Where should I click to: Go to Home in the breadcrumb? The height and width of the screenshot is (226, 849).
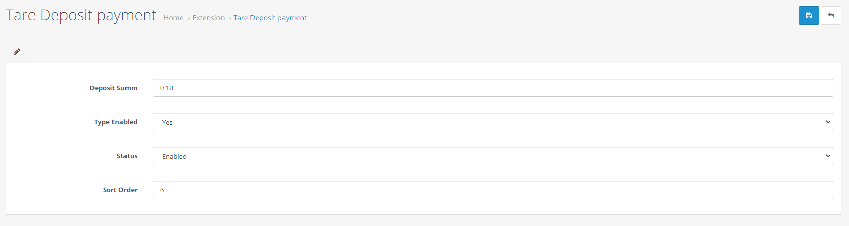pos(173,18)
